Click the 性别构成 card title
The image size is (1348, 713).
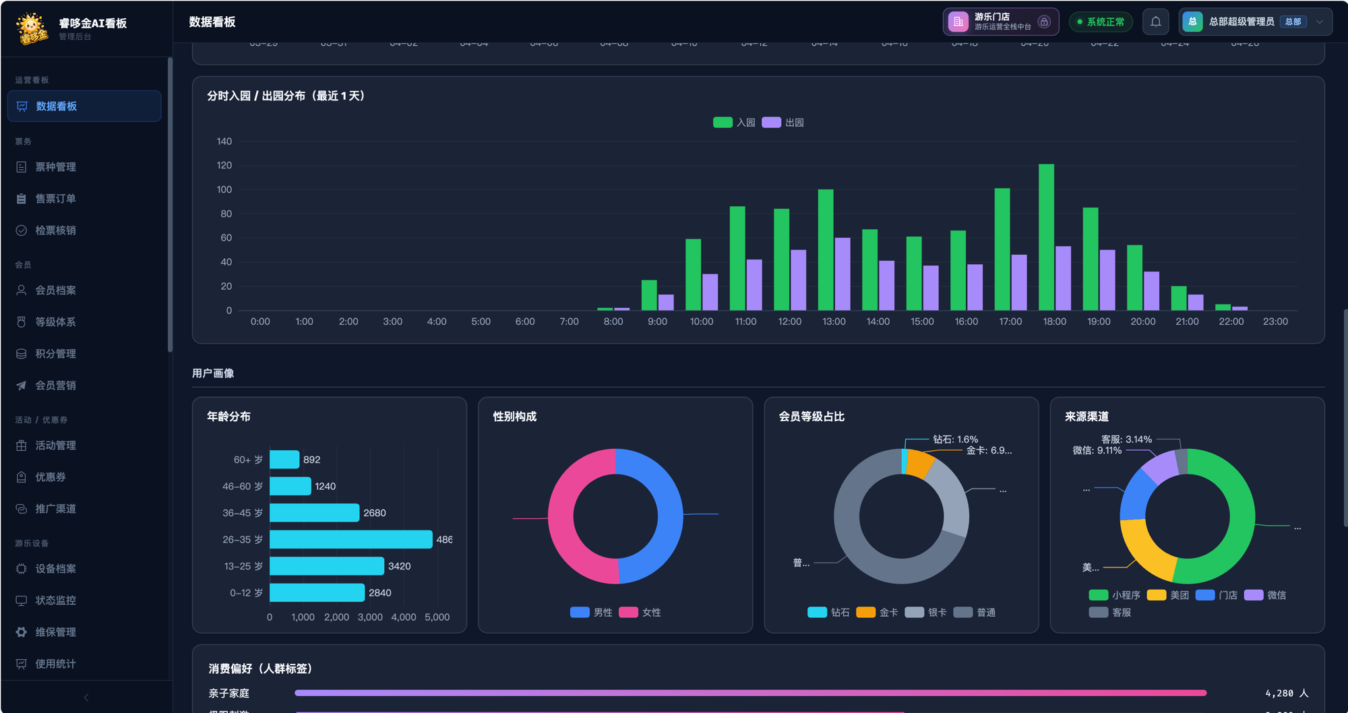(x=515, y=416)
